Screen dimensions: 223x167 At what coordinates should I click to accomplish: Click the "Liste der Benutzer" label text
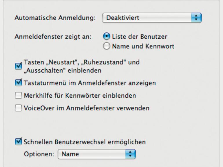tap(140, 37)
